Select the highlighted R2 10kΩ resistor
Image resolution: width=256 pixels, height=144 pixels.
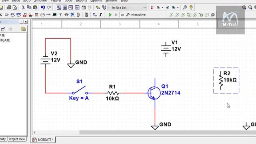[226, 80]
